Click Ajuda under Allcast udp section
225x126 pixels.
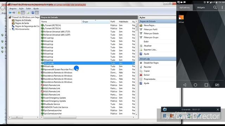pos(146,83)
